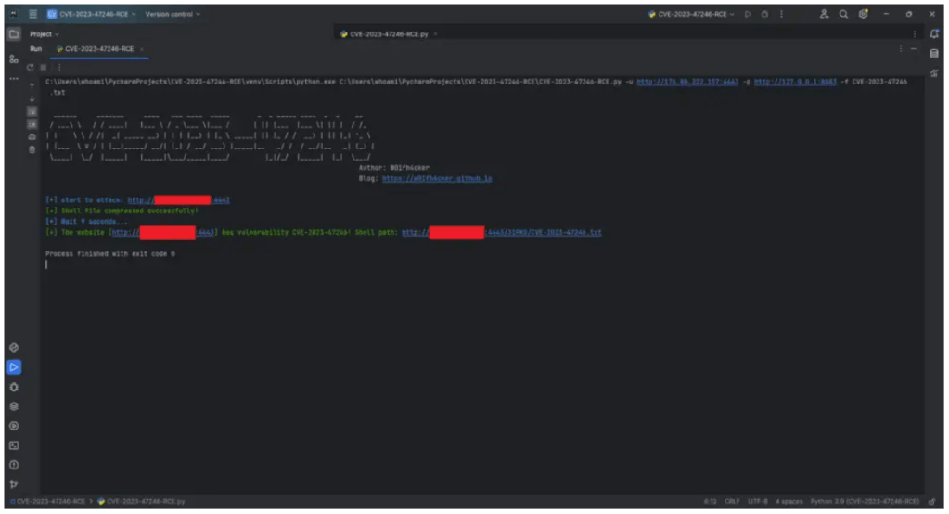Open the main hamburger menu
Screen dimensions: 949x514
[x=32, y=14]
